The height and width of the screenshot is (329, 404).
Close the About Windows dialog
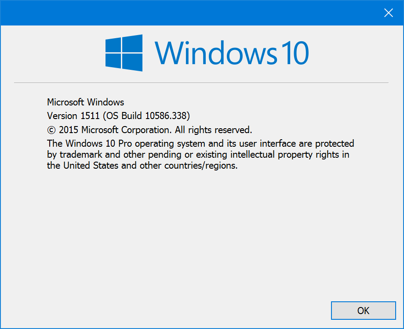pos(388,13)
